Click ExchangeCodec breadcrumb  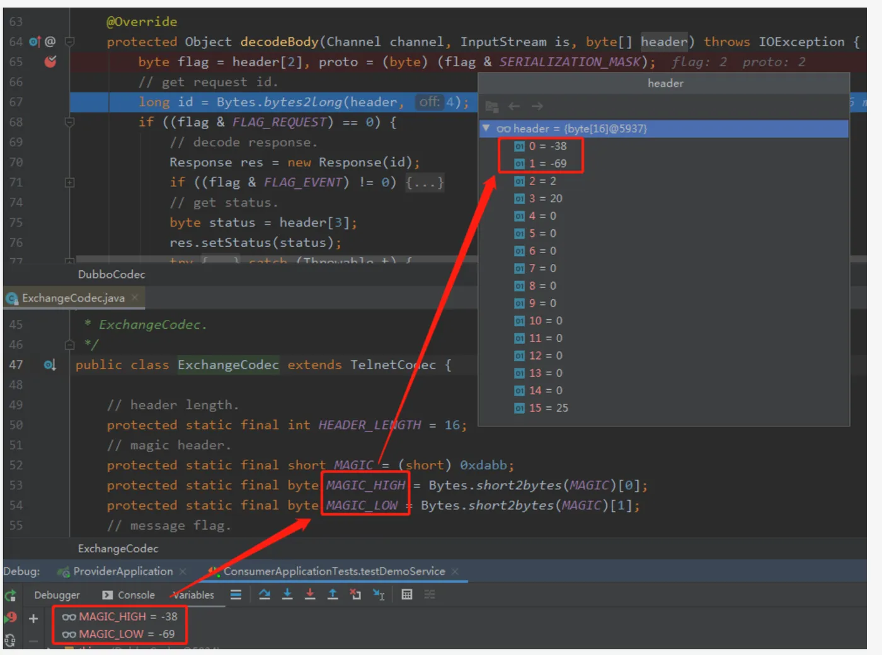(118, 549)
